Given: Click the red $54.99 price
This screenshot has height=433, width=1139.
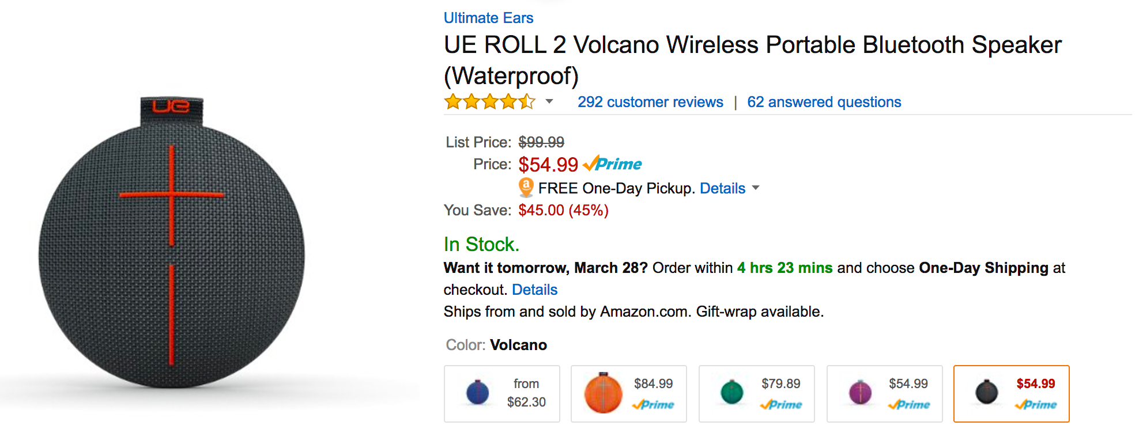Looking at the screenshot, I should click(548, 165).
